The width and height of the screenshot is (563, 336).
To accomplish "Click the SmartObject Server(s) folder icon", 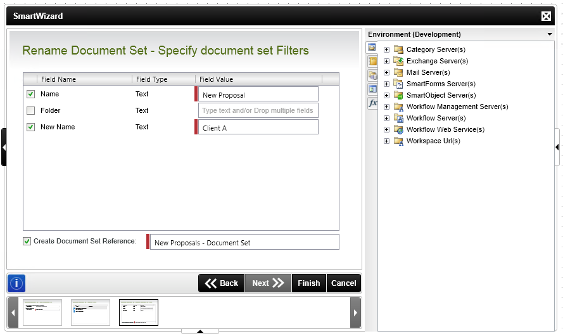I will pyautogui.click(x=398, y=95).
